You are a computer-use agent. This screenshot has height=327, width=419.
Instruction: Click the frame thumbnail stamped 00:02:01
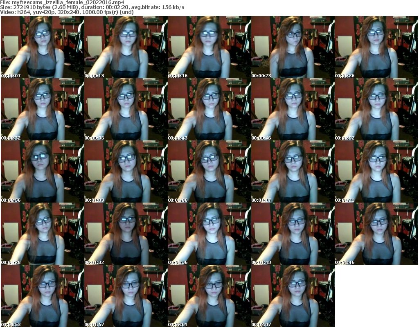[209, 296]
